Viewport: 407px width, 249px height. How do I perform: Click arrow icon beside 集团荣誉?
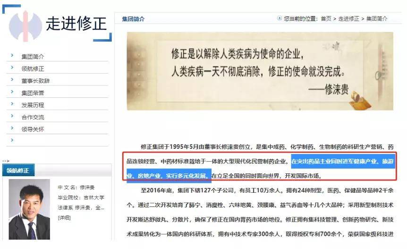(x=12, y=92)
